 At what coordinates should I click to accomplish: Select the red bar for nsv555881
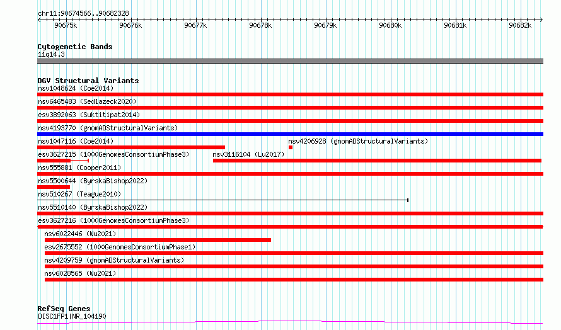point(290,174)
